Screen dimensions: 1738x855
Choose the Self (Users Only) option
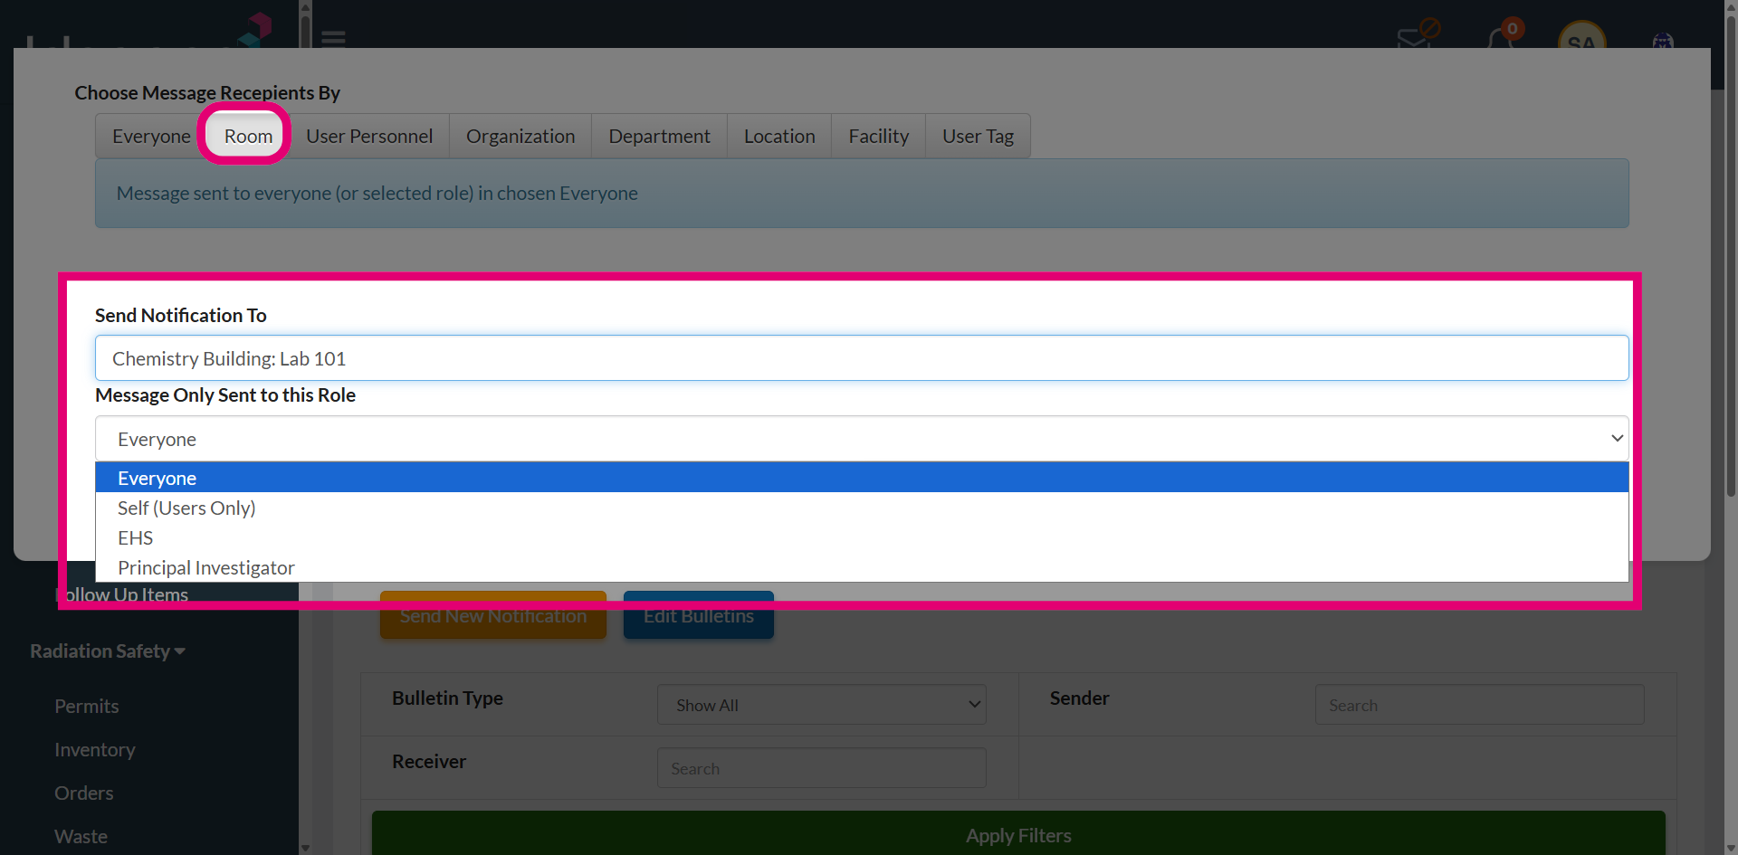[x=862, y=508]
